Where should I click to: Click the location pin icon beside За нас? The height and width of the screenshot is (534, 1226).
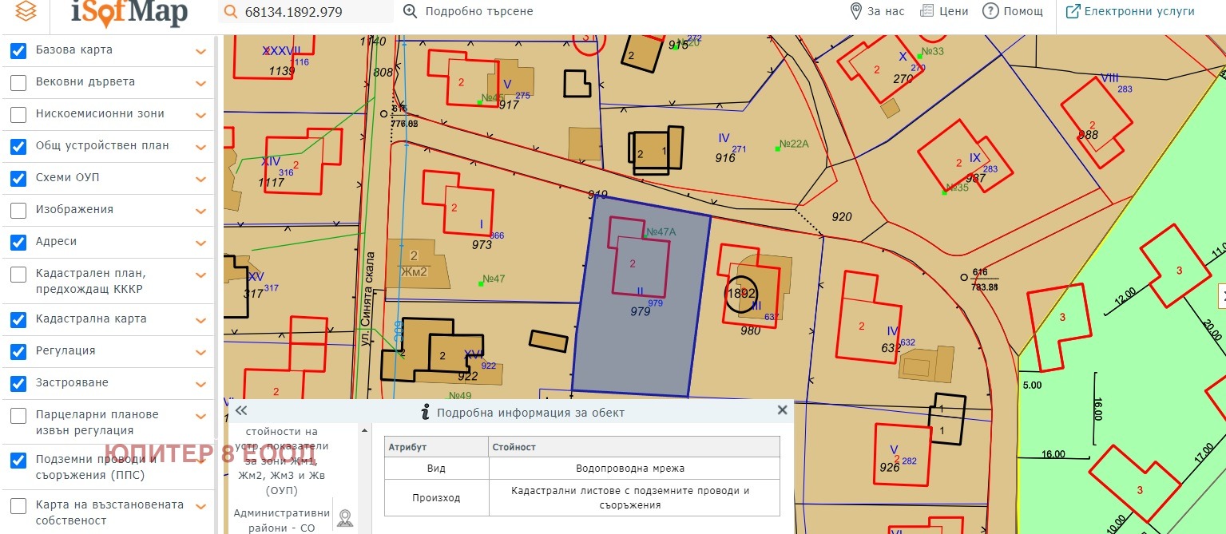point(855,11)
